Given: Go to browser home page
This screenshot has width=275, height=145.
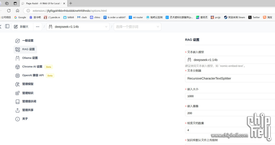Looking at the screenshot, I should [x=17, y=11].
